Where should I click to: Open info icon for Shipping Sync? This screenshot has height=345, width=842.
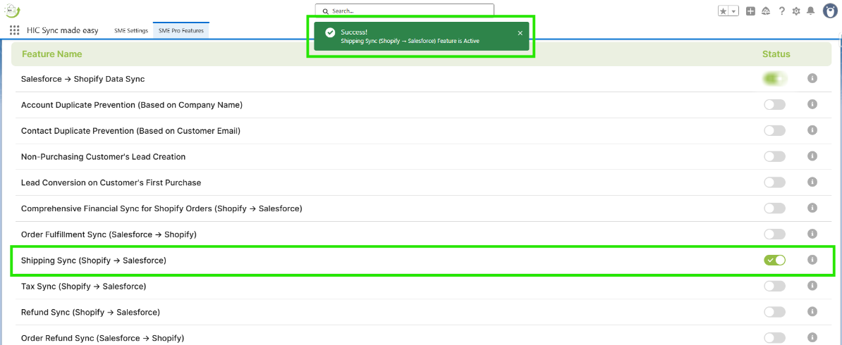(812, 260)
